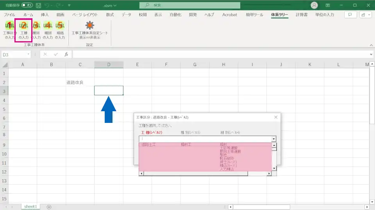The height and width of the screenshot is (210, 375).
Task: Click the user account avatar
Action: point(314,5)
